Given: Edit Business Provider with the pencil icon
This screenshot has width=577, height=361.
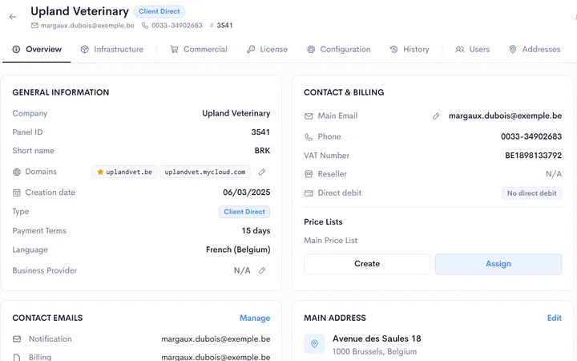Looking at the screenshot, I should coord(262,270).
